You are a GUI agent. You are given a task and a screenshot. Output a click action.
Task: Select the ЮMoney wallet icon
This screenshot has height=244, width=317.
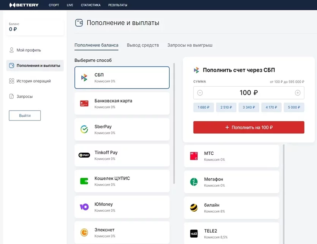click(x=84, y=207)
